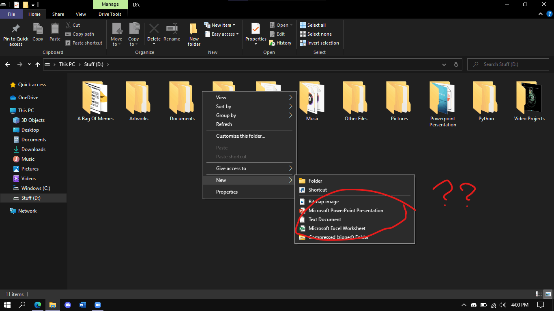Viewport: 554px width, 311px height.
Task: Click the Forward navigation arrow
Action: [20, 64]
